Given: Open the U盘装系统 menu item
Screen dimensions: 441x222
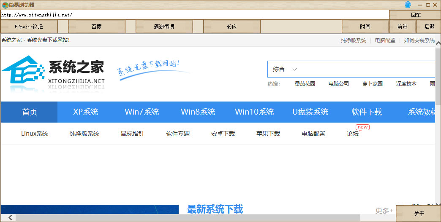Looking at the screenshot, I should 310,112.
